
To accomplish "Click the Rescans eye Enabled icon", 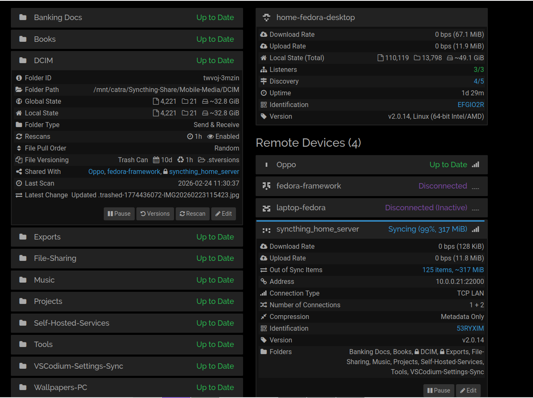I will 210,137.
